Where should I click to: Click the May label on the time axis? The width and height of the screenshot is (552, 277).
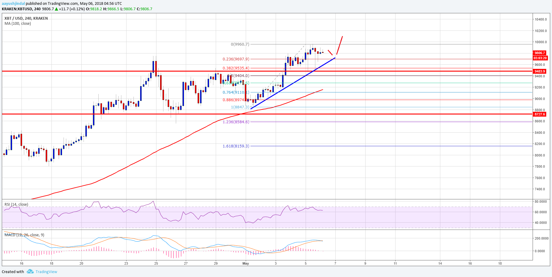click(x=246, y=263)
